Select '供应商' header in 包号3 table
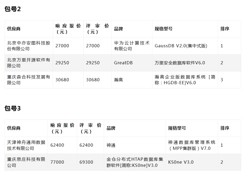This screenshot has width=245, height=174. point(14,128)
